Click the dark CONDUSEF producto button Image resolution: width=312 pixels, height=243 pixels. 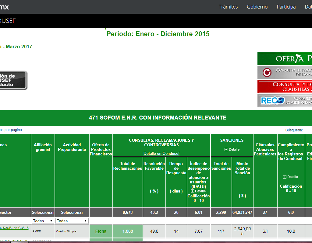pyautogui.click(x=13, y=80)
